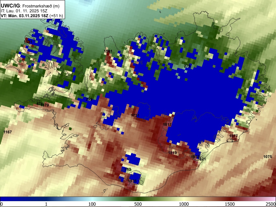This screenshot has width=276, height=207.
Task: Click the pink end of the colour bar
Action: pyautogui.click(x=271, y=199)
